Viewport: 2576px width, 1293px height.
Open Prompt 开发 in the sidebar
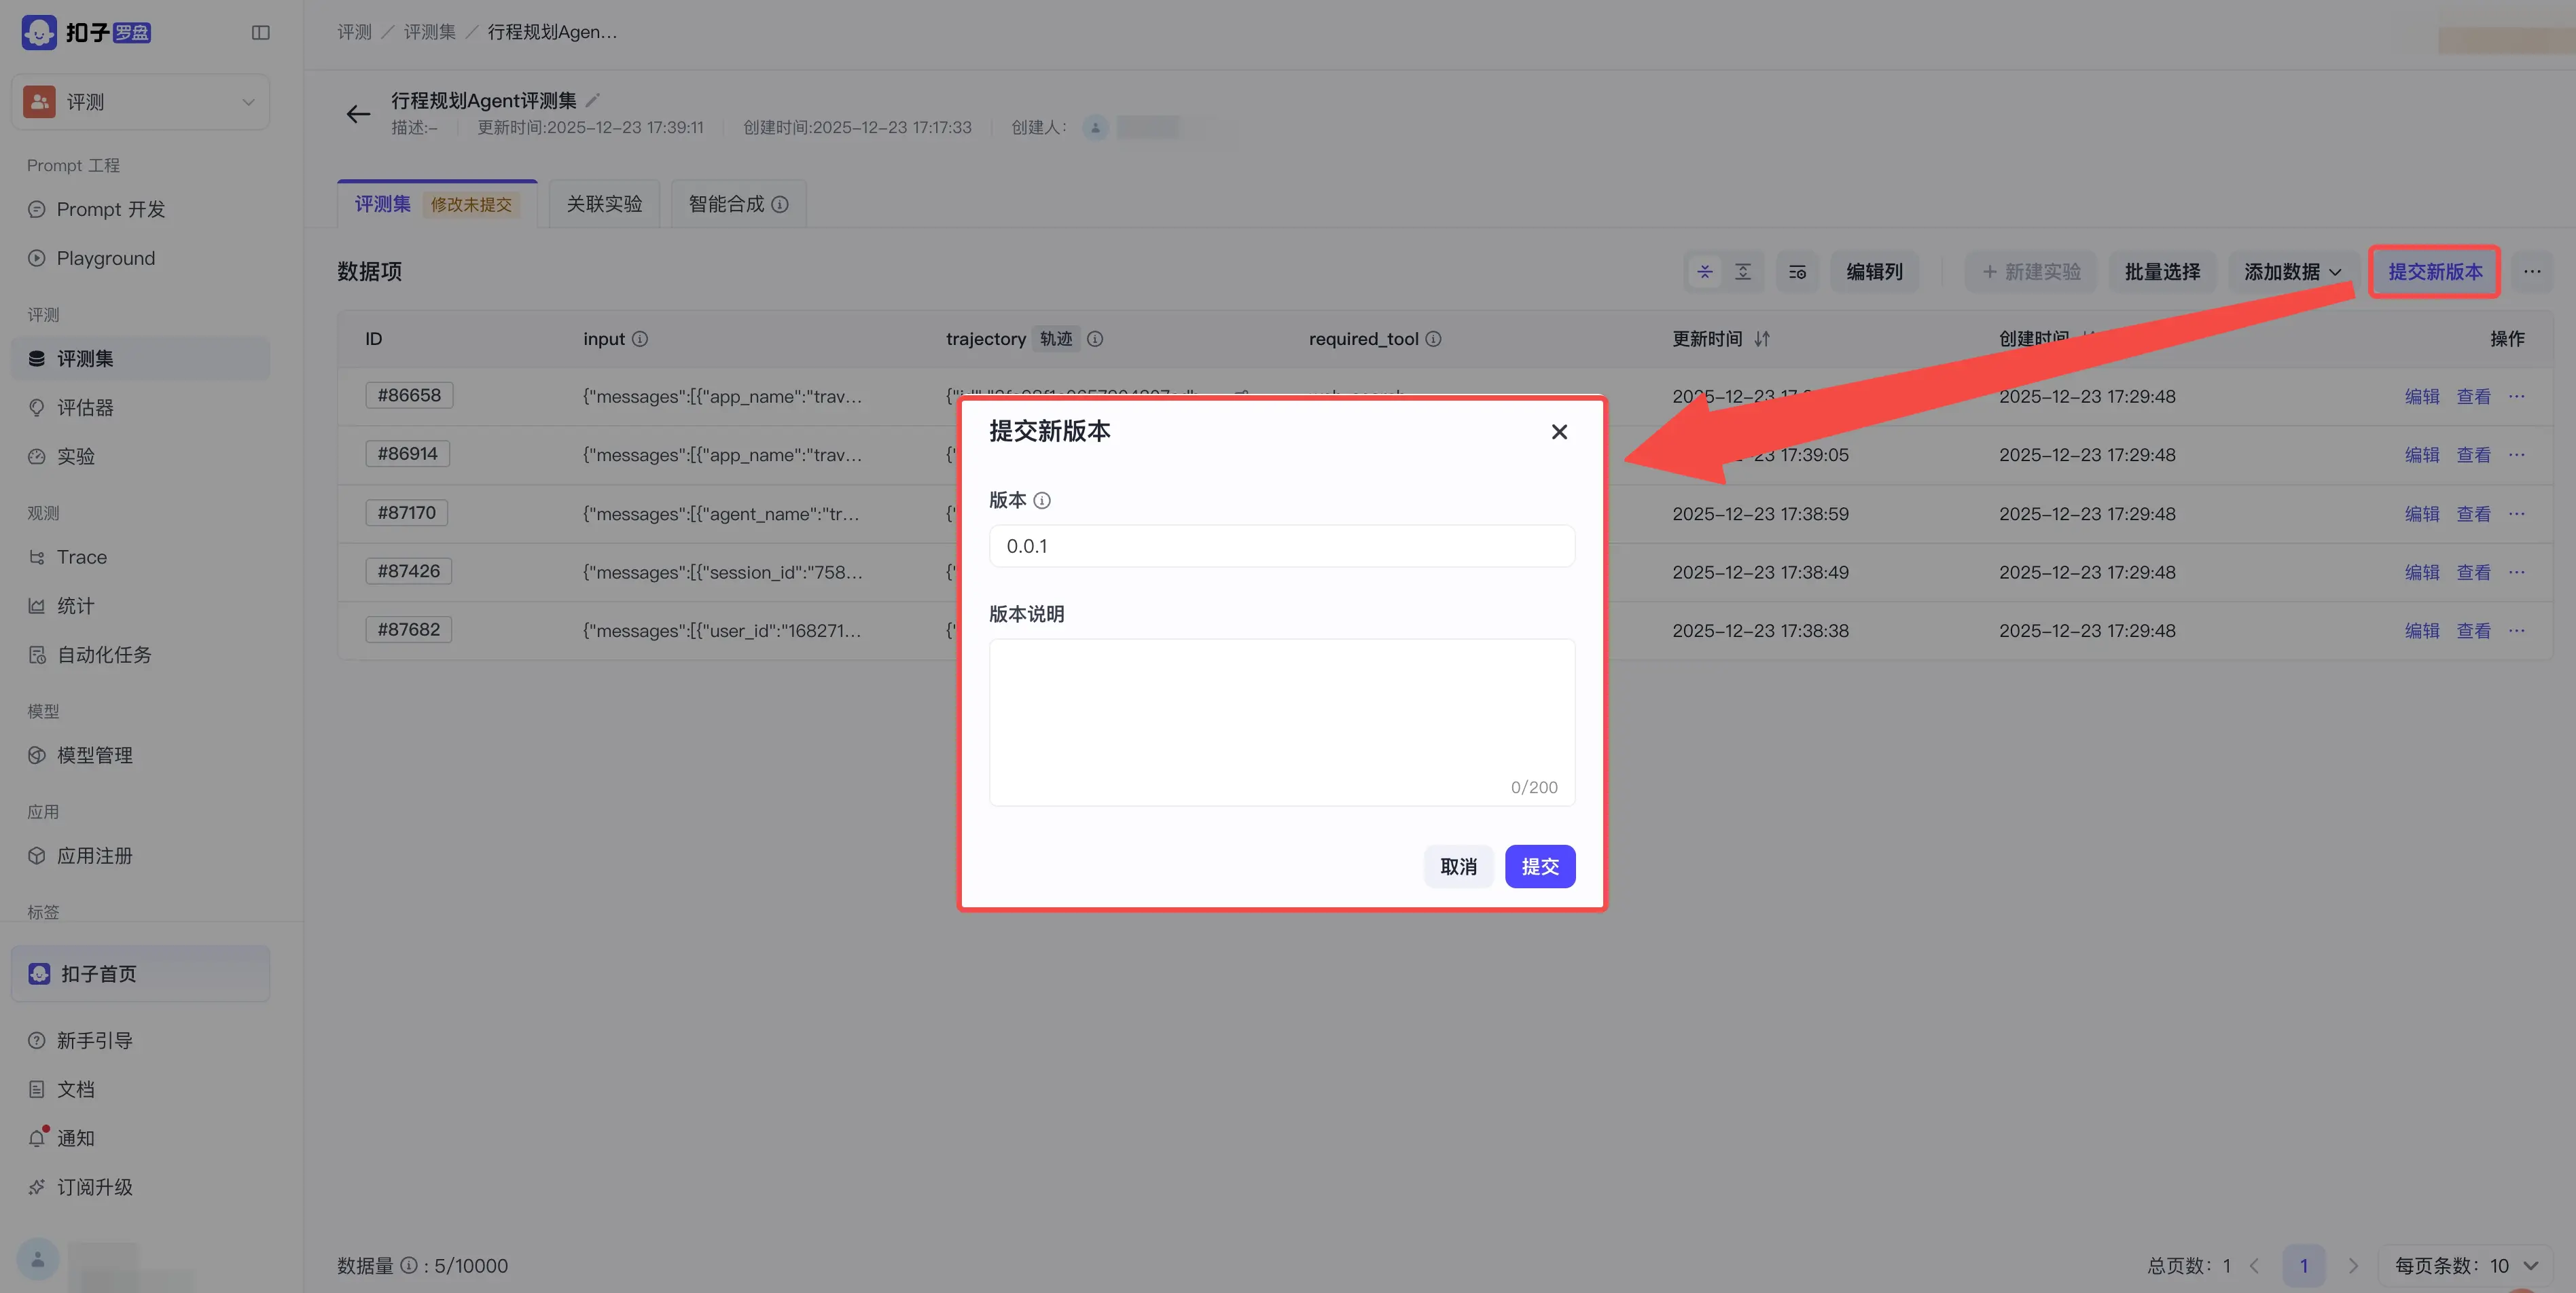point(140,209)
